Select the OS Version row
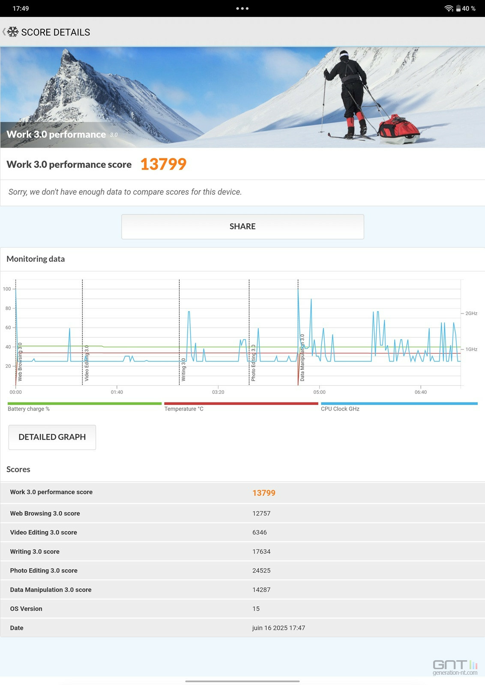 pyautogui.click(x=242, y=608)
